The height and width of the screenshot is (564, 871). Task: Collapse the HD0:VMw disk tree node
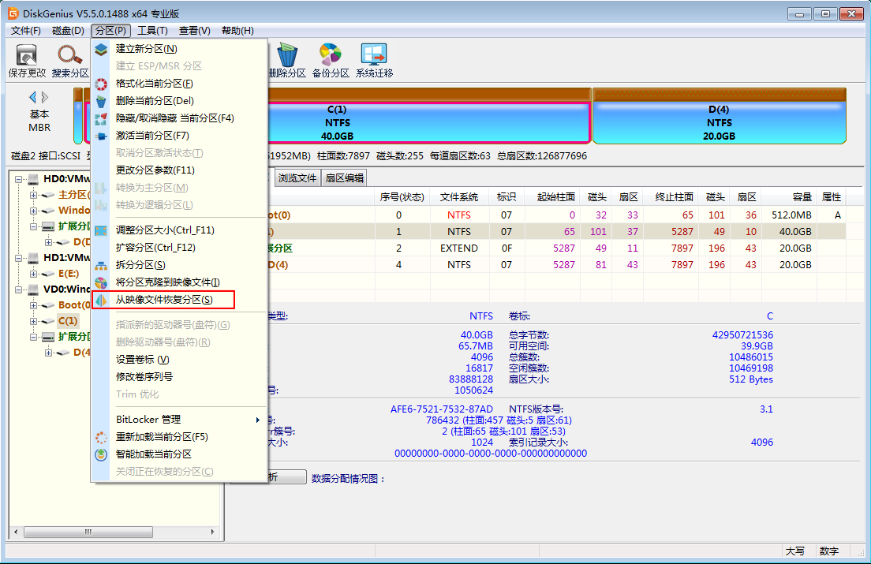18,179
